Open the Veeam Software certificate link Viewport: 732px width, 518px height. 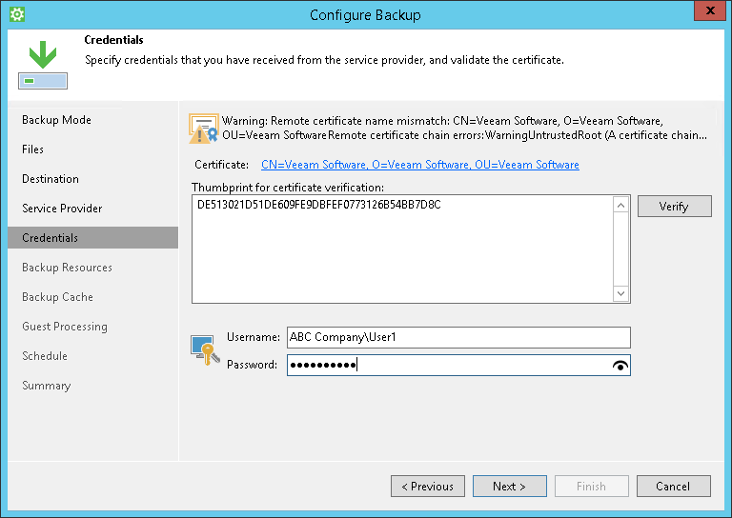(x=419, y=165)
